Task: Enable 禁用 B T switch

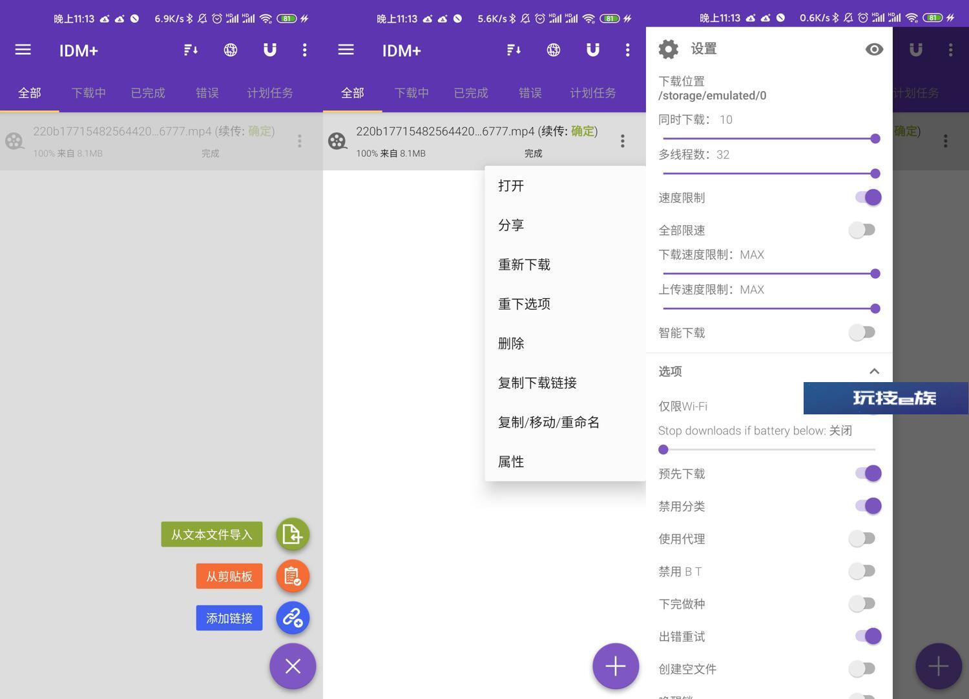Action: (862, 571)
